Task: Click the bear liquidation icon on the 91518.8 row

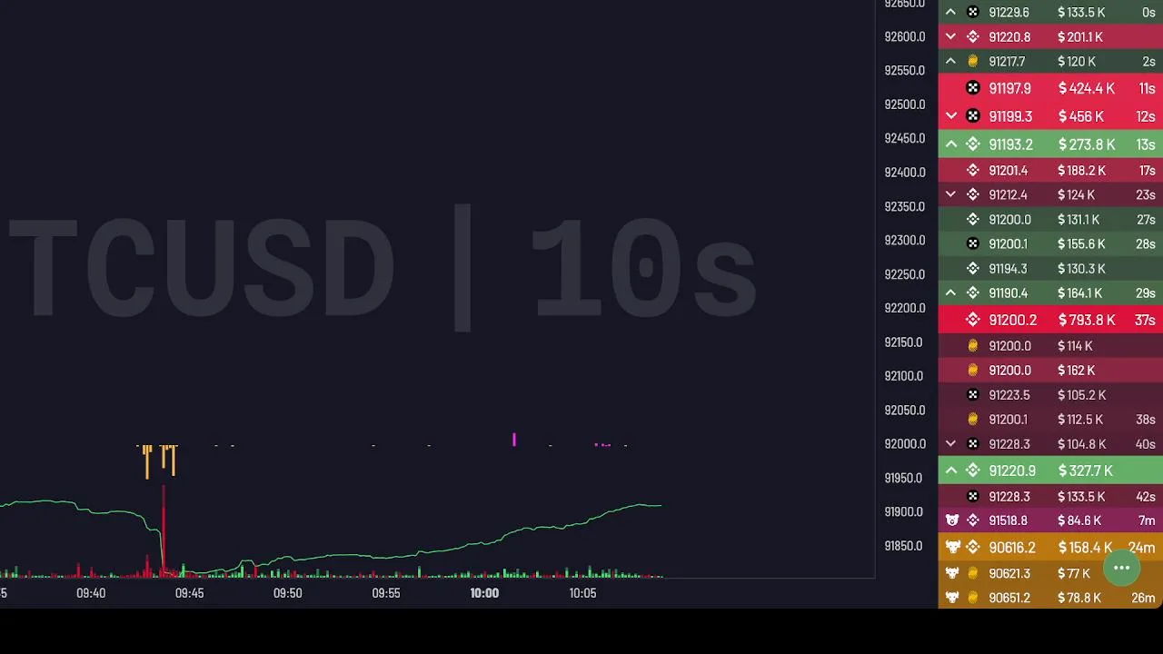Action: [952, 520]
